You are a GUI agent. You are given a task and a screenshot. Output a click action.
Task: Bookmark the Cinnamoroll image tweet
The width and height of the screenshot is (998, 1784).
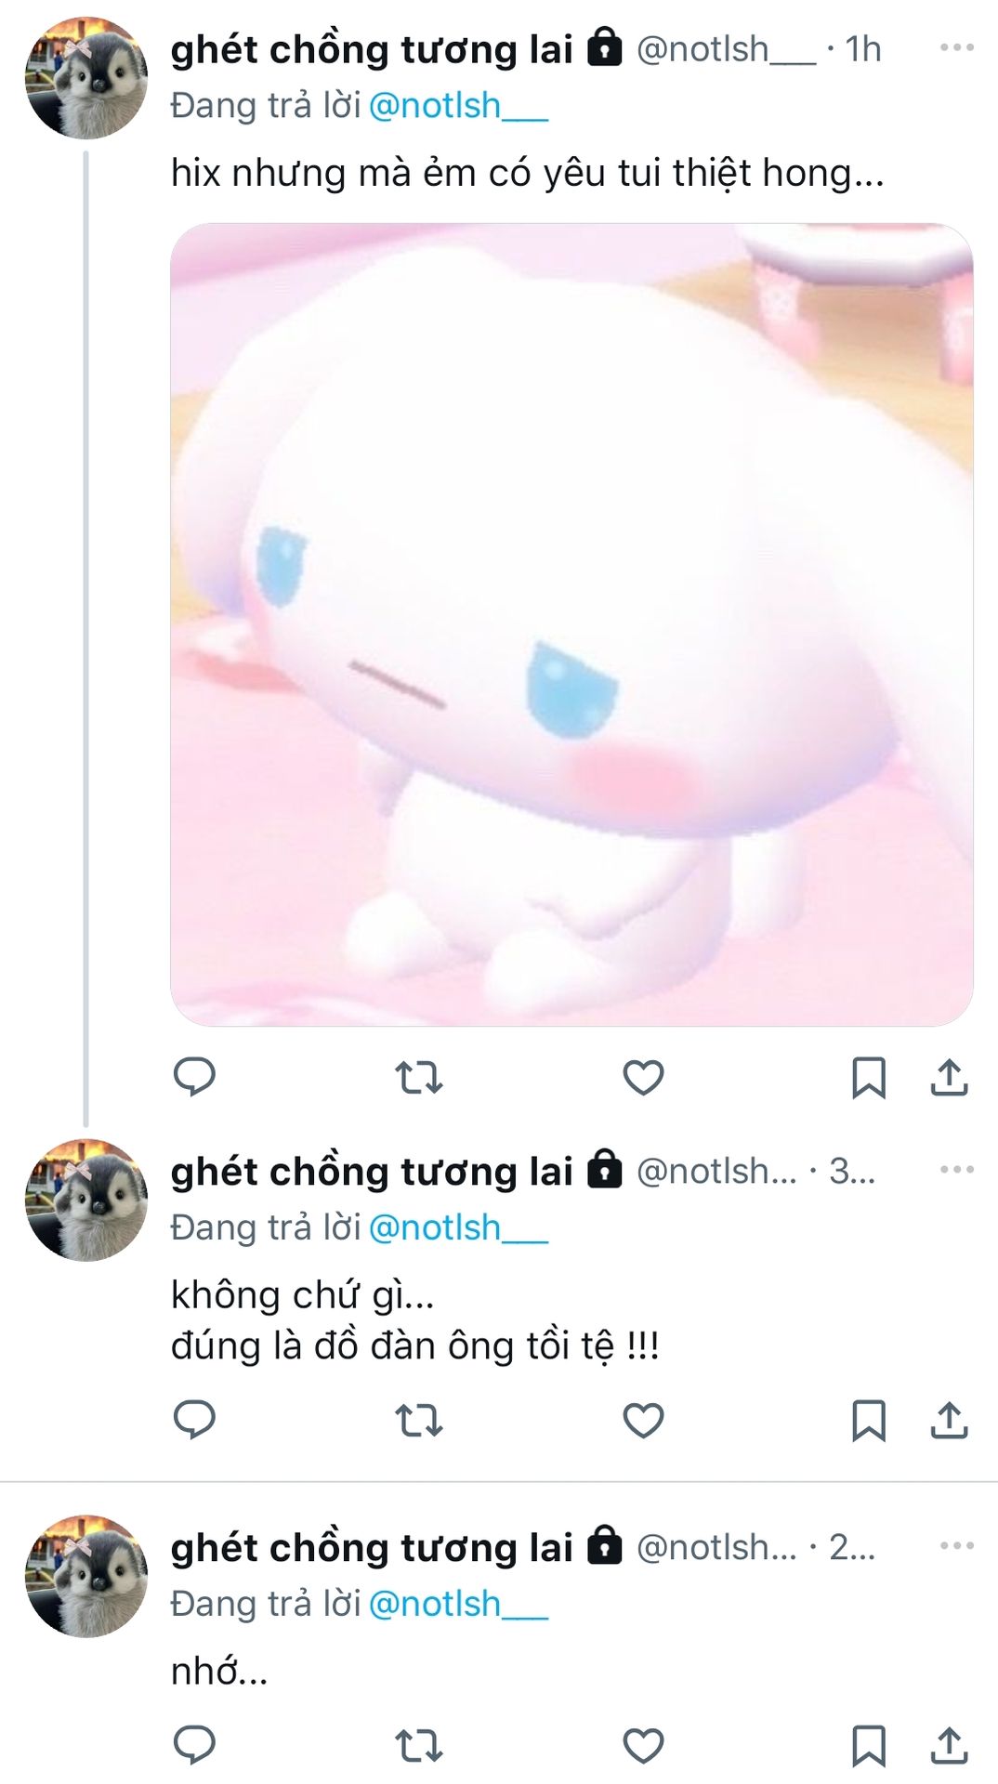click(x=869, y=1078)
